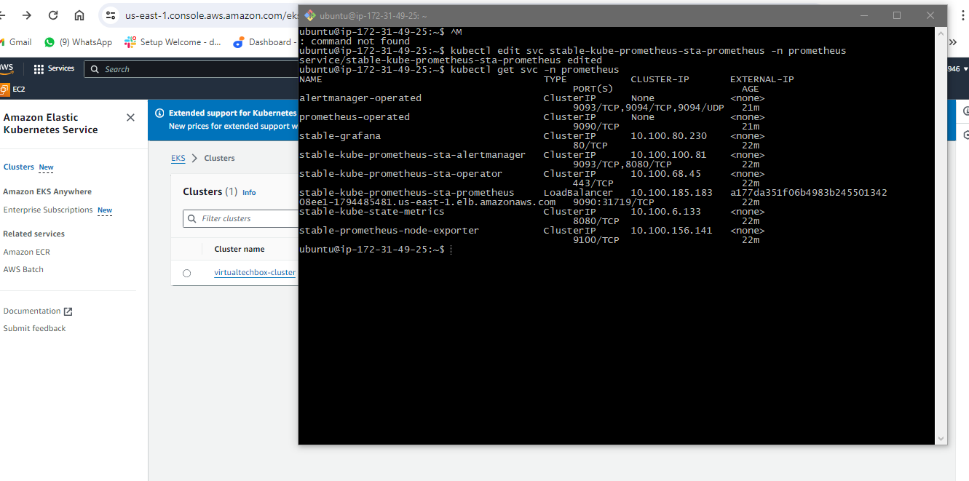Show Info for the Clusters heading

[249, 193]
